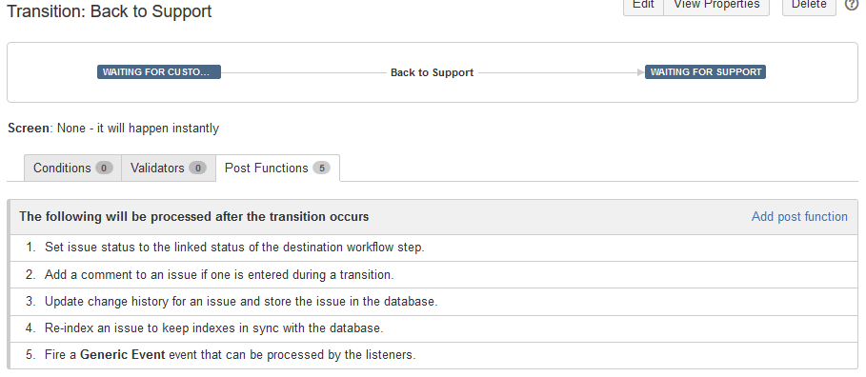This screenshot has width=866, height=377.
Task: Click the Edit transition button
Action: click(643, 6)
